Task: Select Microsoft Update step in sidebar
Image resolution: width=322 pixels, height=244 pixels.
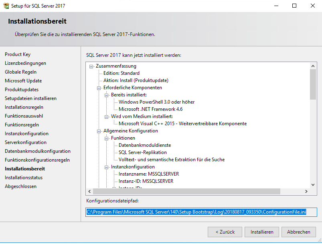Action: tap(23, 81)
